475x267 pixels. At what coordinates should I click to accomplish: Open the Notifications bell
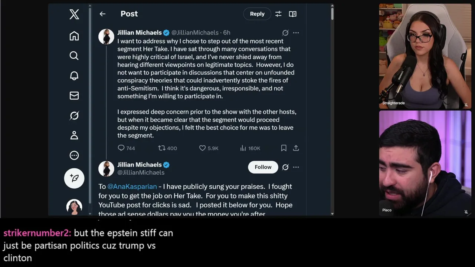74,76
